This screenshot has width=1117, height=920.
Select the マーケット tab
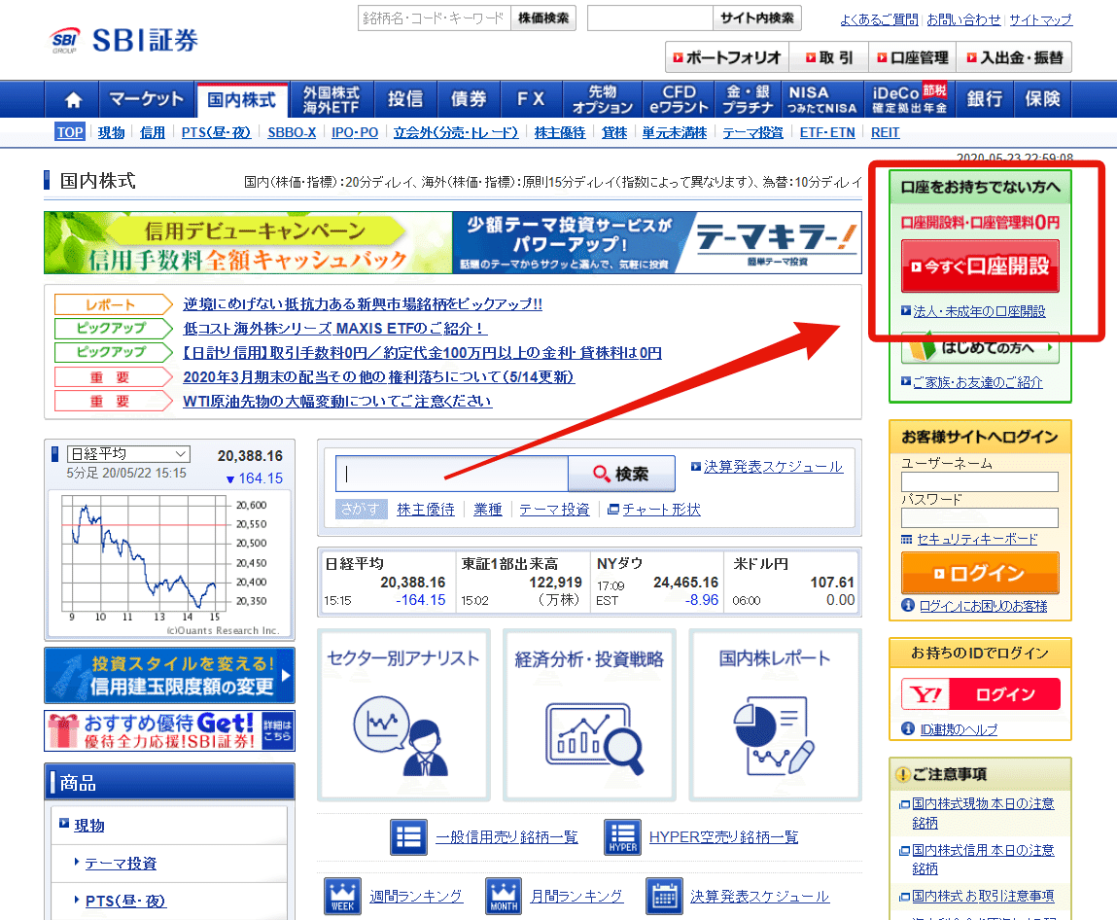(x=147, y=99)
